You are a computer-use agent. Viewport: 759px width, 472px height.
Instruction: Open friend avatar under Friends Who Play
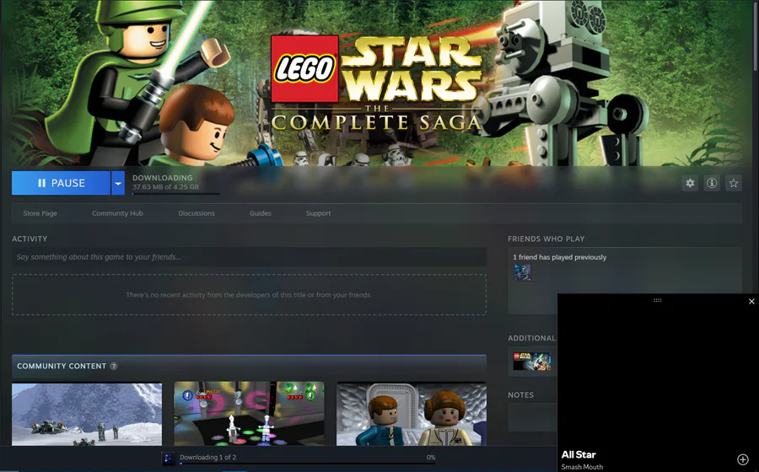click(x=523, y=273)
